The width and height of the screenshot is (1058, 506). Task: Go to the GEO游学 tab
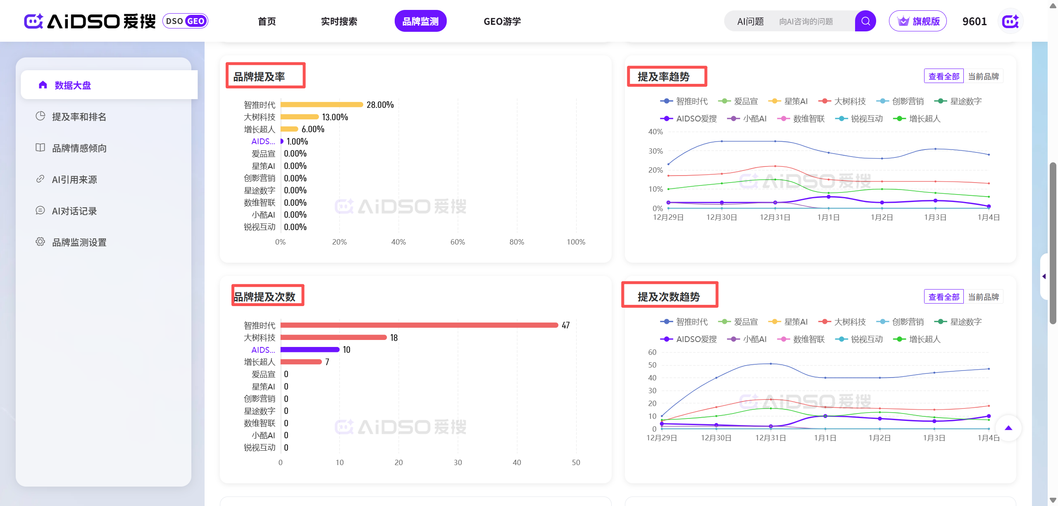(x=502, y=21)
